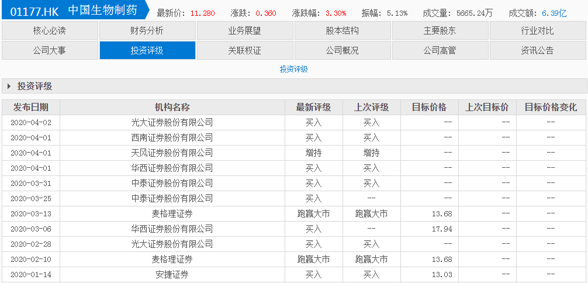This screenshot has width=588, height=283.
Task: Open the 公司概况 tab
Action: [343, 50]
